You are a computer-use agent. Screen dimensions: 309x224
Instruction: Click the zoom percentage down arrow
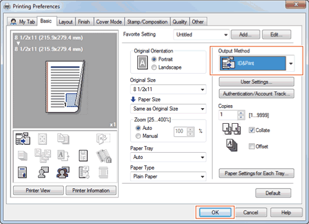(x=190, y=134)
